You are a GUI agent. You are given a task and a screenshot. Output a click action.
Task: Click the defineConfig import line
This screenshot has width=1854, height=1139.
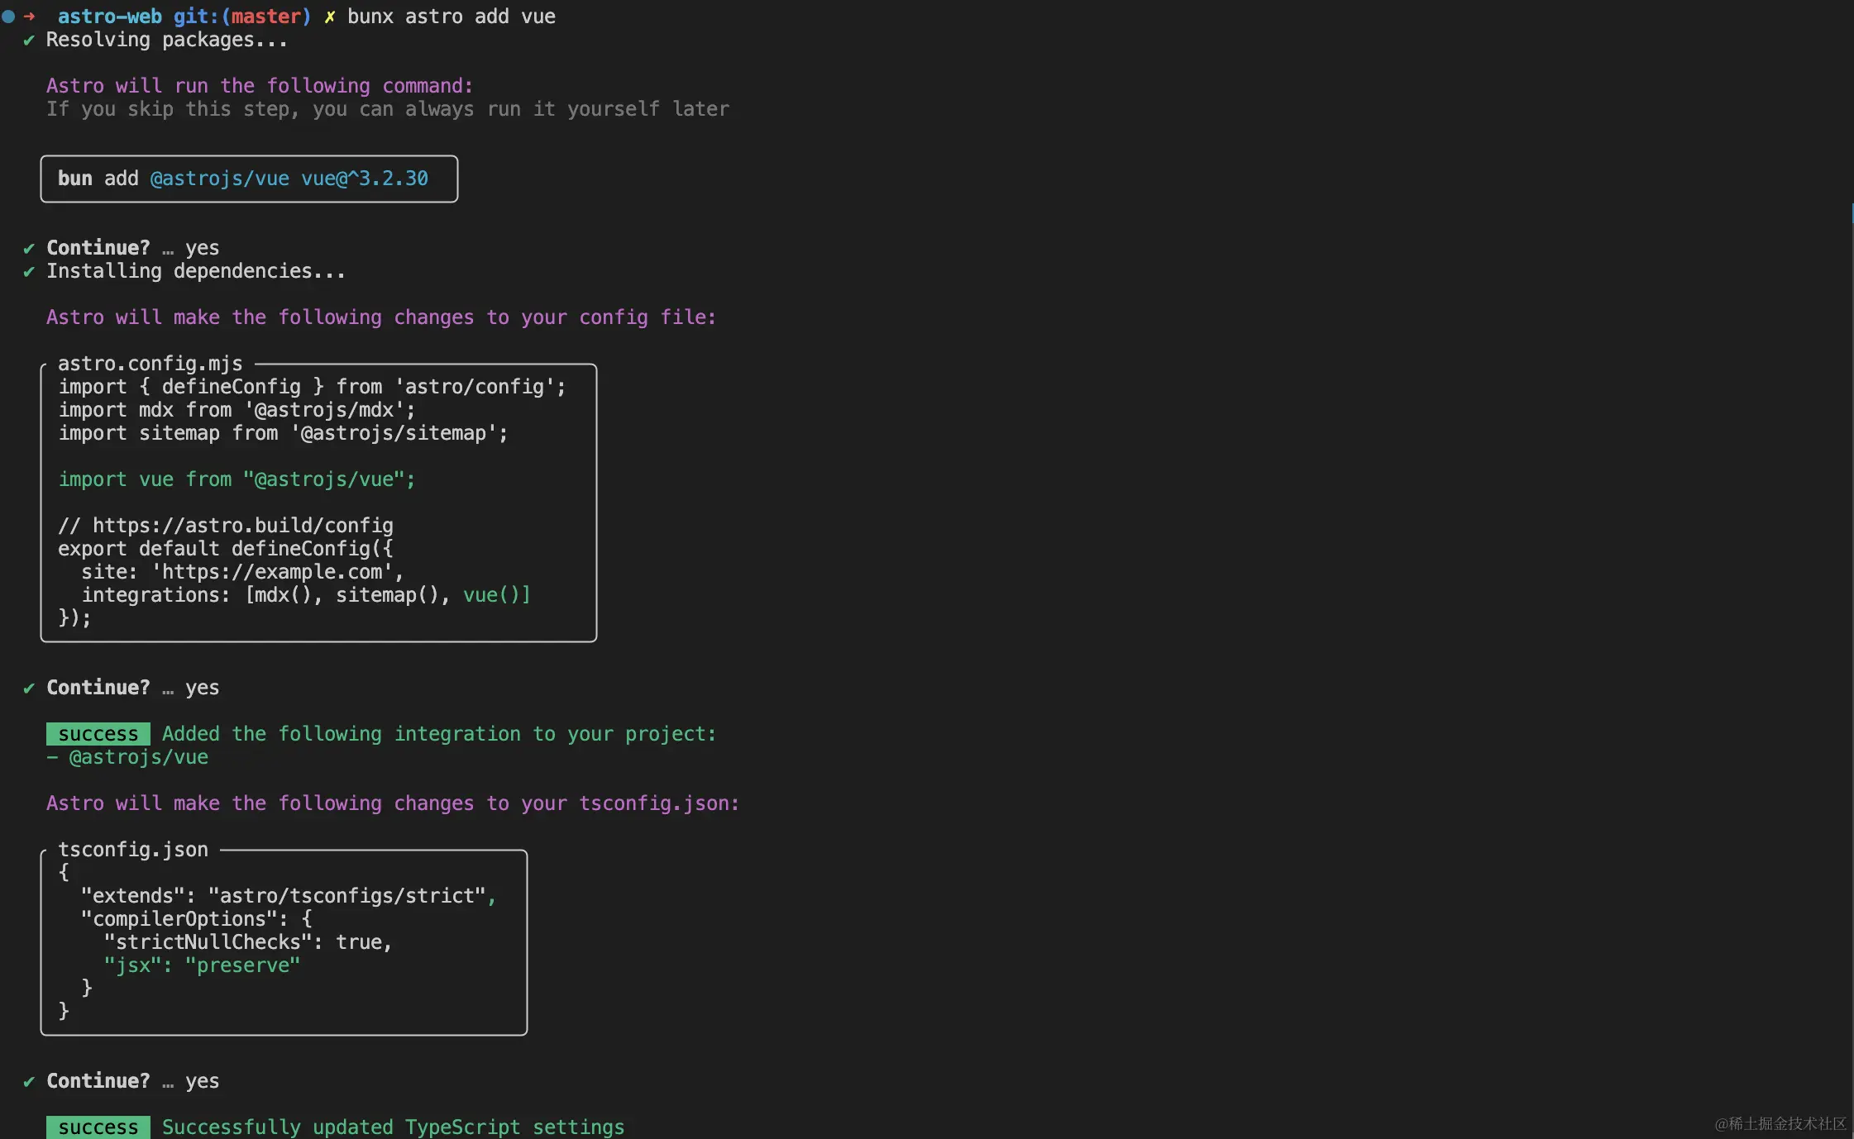tap(313, 387)
